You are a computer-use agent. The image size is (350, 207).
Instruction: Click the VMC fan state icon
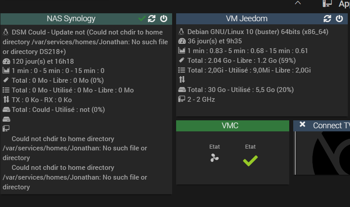pyautogui.click(x=215, y=158)
